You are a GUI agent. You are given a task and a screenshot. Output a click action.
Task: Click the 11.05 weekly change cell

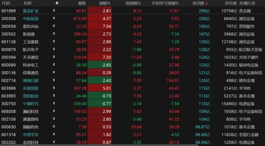[x=136, y=58]
